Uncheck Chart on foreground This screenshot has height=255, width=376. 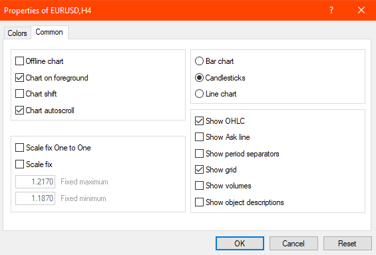tap(19, 78)
